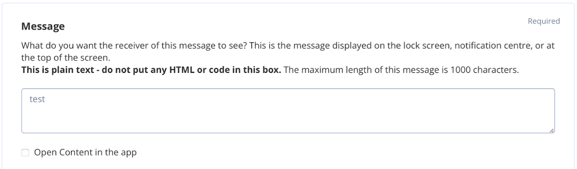Click the word "Content" next to the checkbox
This screenshot has height=169, width=577.
pos(70,153)
